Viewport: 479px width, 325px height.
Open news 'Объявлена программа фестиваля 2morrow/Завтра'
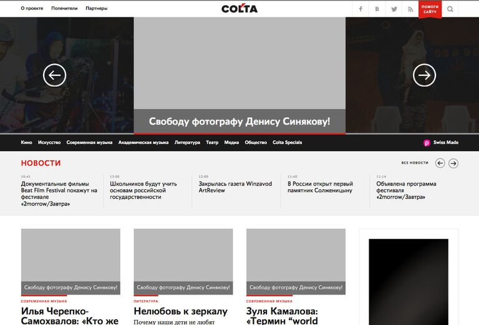click(406, 191)
